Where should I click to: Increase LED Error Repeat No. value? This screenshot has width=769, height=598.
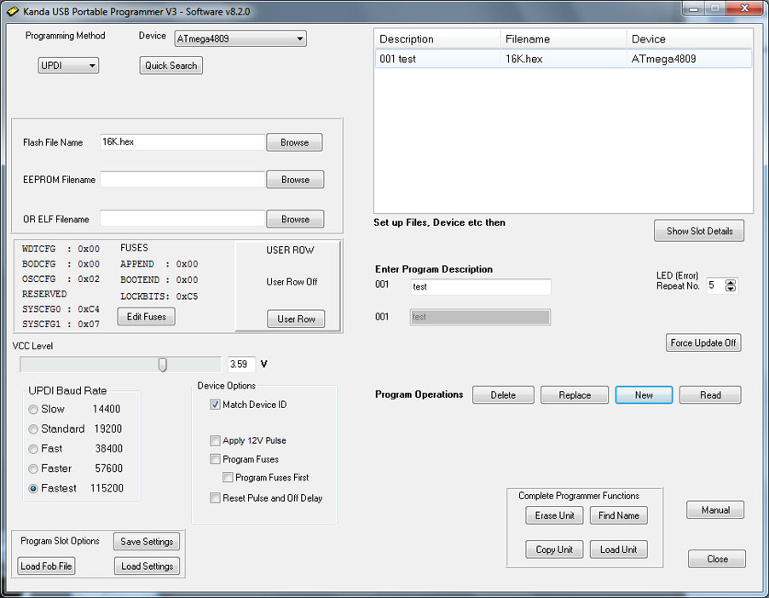(731, 282)
